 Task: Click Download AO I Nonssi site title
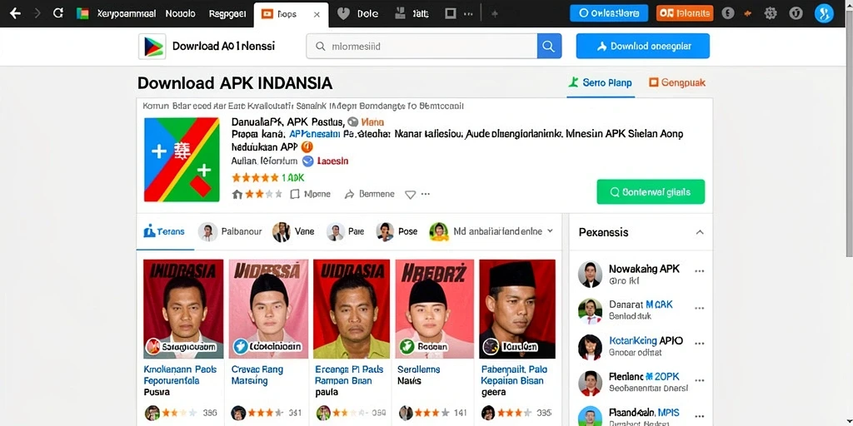(223, 47)
